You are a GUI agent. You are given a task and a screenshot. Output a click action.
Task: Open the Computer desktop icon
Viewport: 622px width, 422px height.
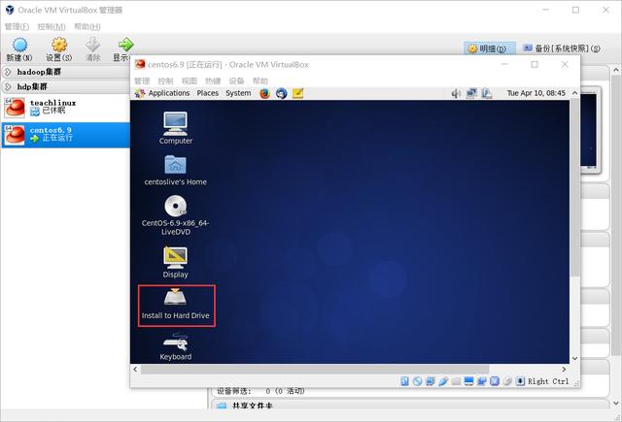pyautogui.click(x=175, y=128)
